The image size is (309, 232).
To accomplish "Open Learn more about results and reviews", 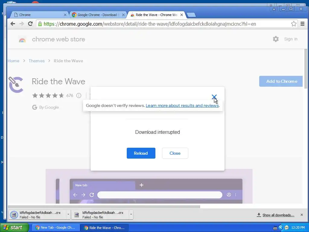I will click(x=182, y=105).
